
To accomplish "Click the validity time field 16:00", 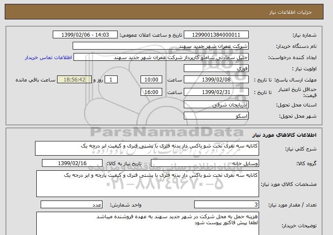I will [x=151, y=92].
